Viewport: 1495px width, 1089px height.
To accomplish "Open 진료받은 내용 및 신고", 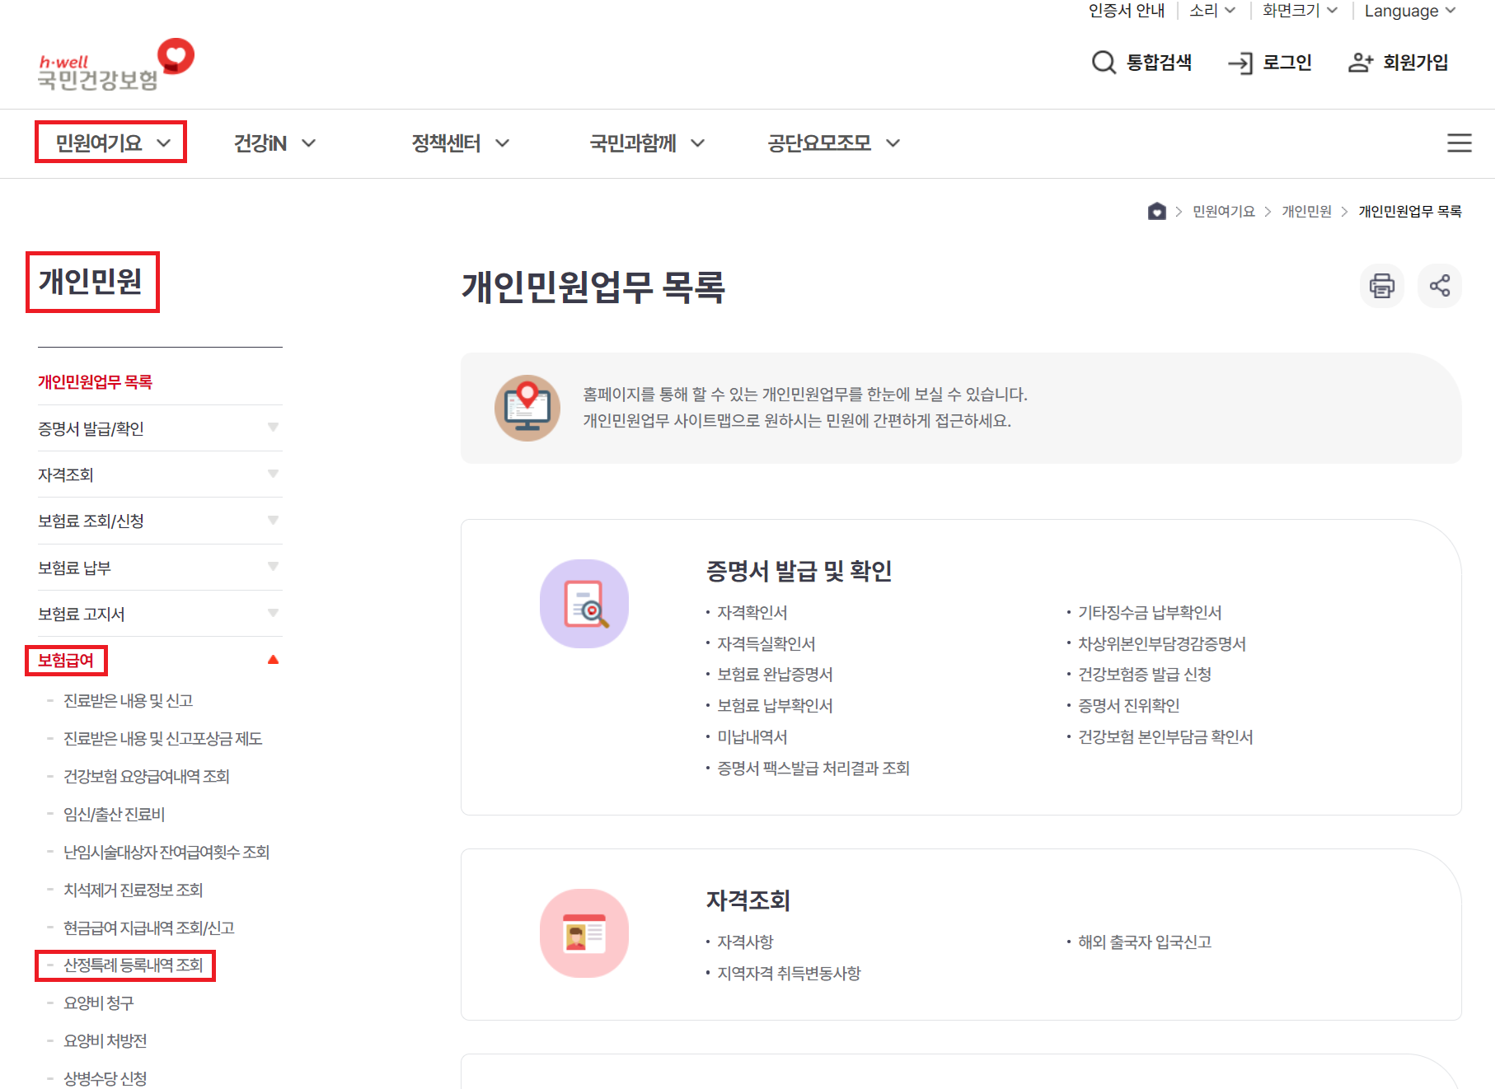I will pyautogui.click(x=129, y=701).
